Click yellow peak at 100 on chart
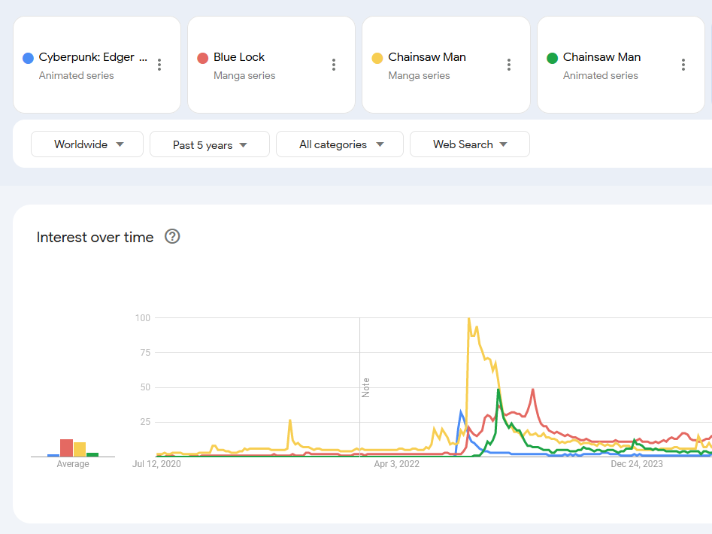Screen dimensions: 712x534 click(x=468, y=319)
